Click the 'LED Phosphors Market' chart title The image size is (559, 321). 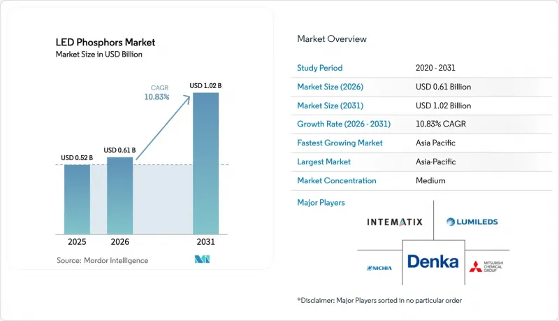pyautogui.click(x=106, y=43)
